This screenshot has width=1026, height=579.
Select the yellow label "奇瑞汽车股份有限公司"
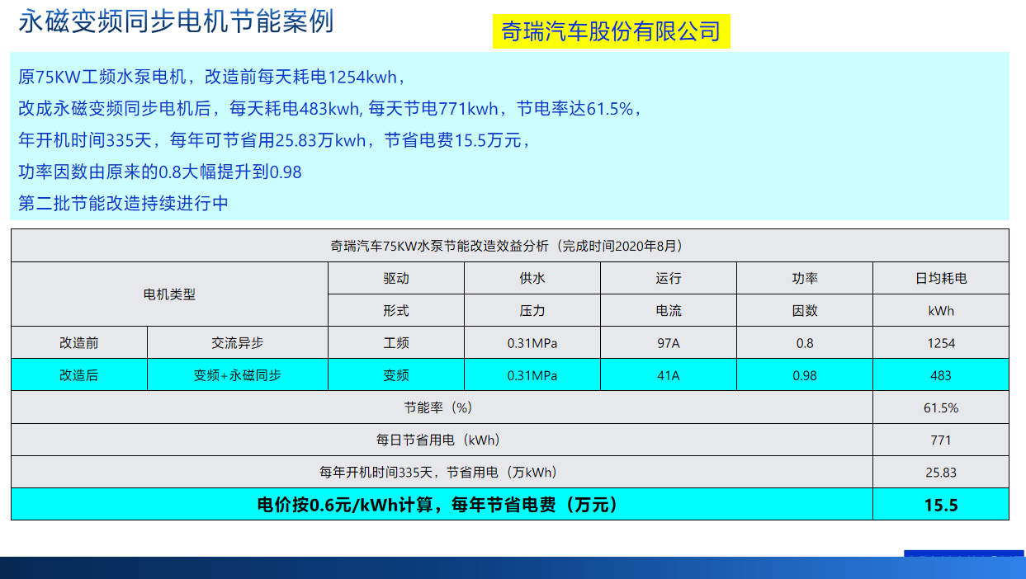(x=612, y=32)
